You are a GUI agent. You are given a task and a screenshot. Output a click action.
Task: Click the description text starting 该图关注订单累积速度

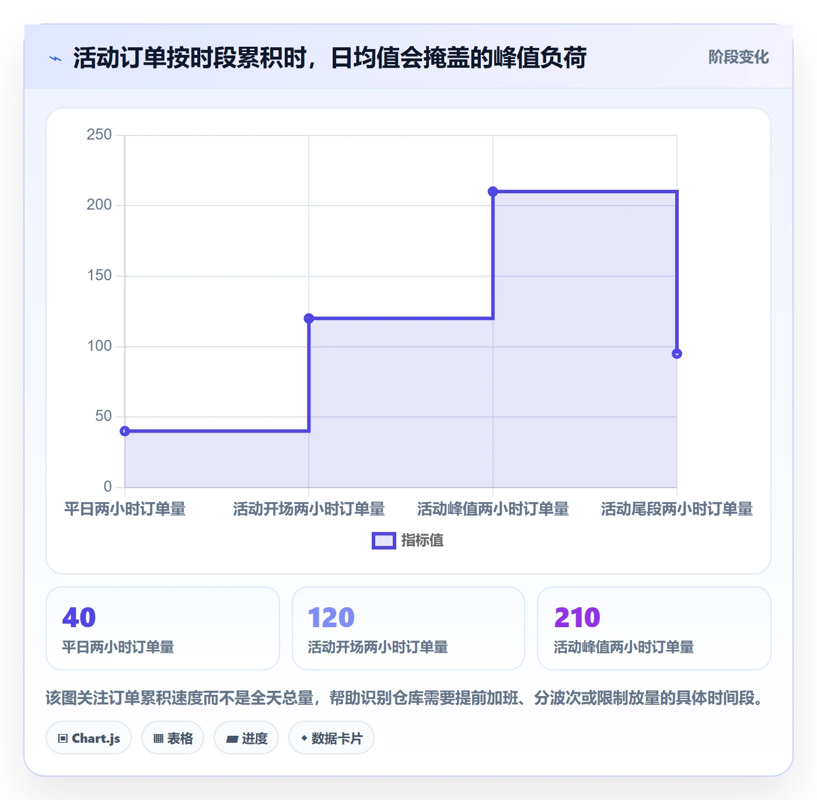point(405,698)
